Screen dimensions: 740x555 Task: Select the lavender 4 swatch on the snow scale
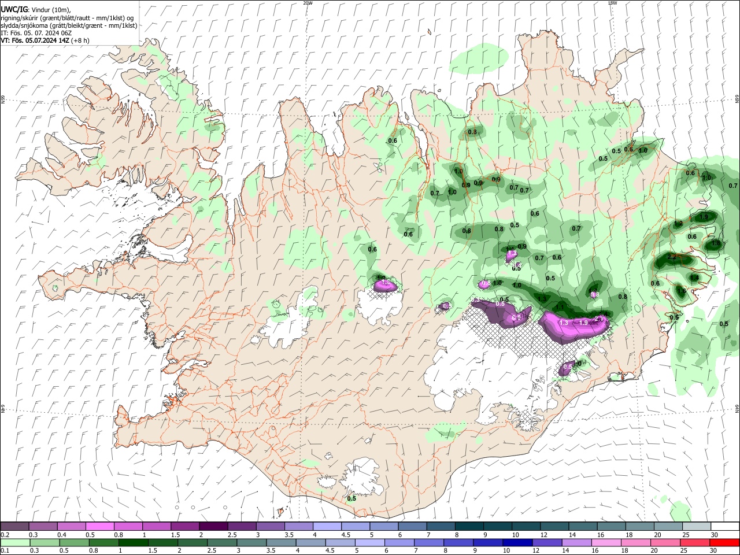point(327,526)
